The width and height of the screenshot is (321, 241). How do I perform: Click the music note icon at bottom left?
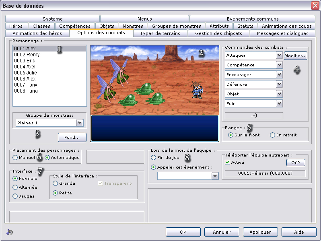(x=10, y=232)
